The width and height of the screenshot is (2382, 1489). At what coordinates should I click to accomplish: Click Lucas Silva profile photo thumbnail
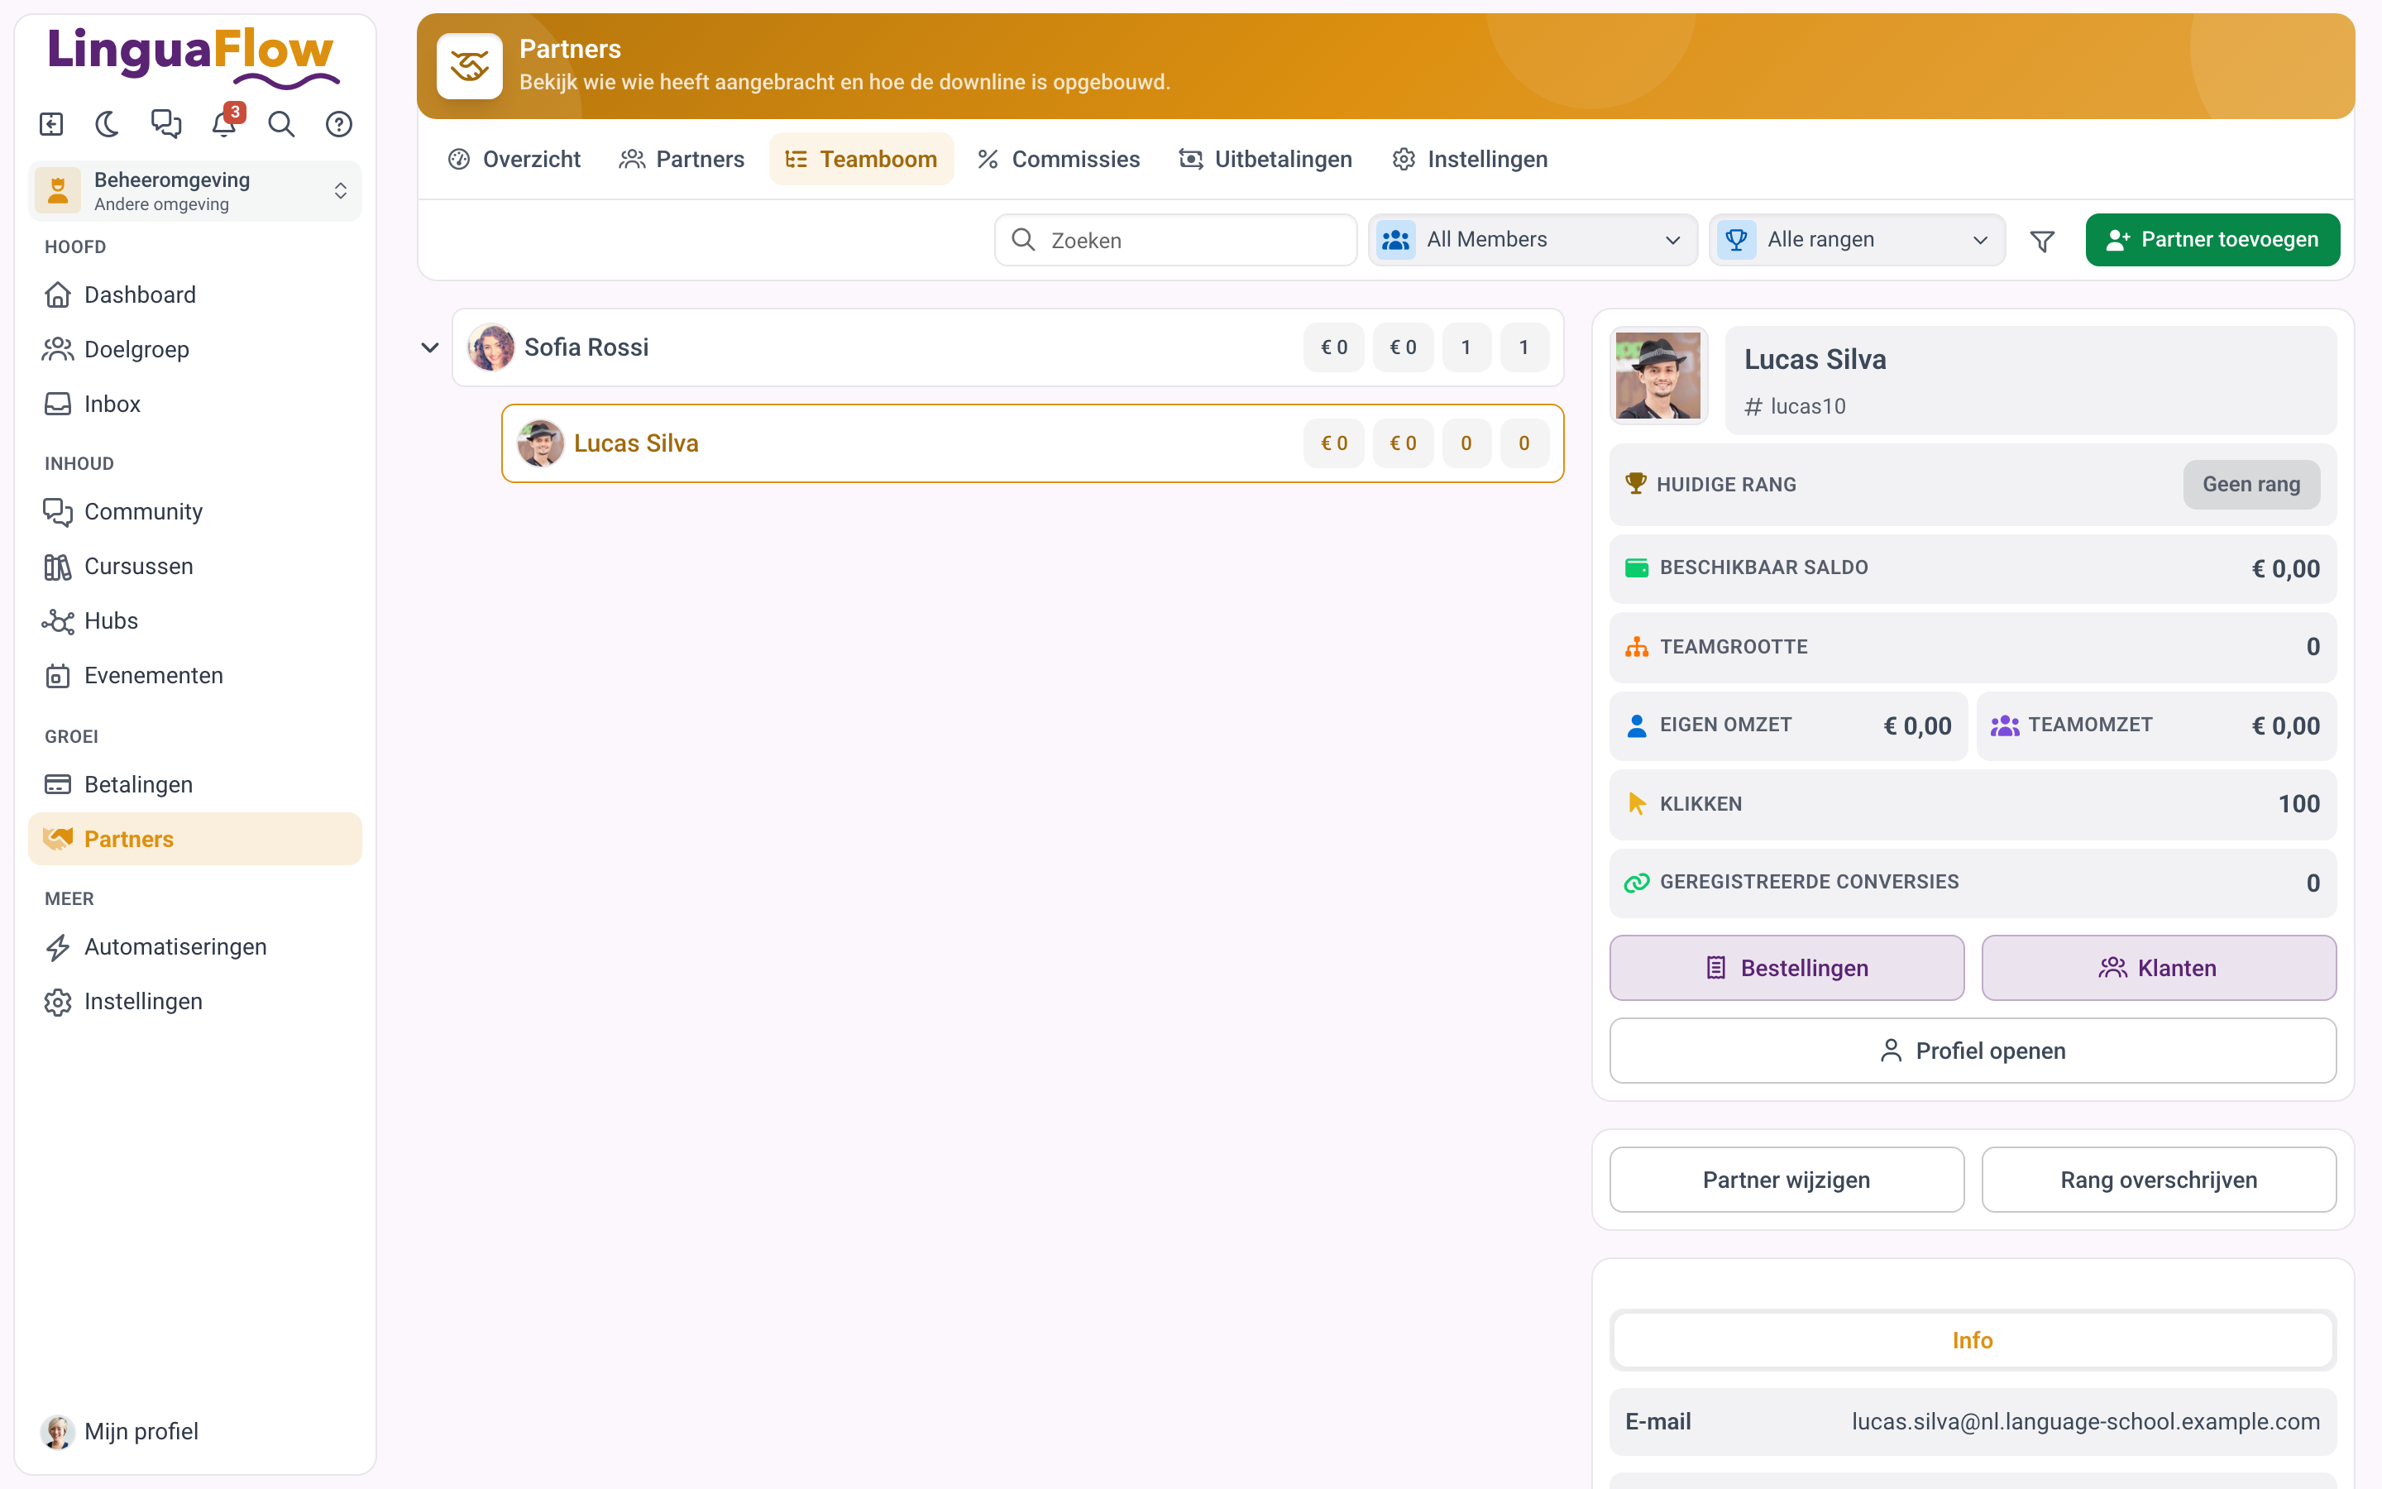click(1657, 376)
